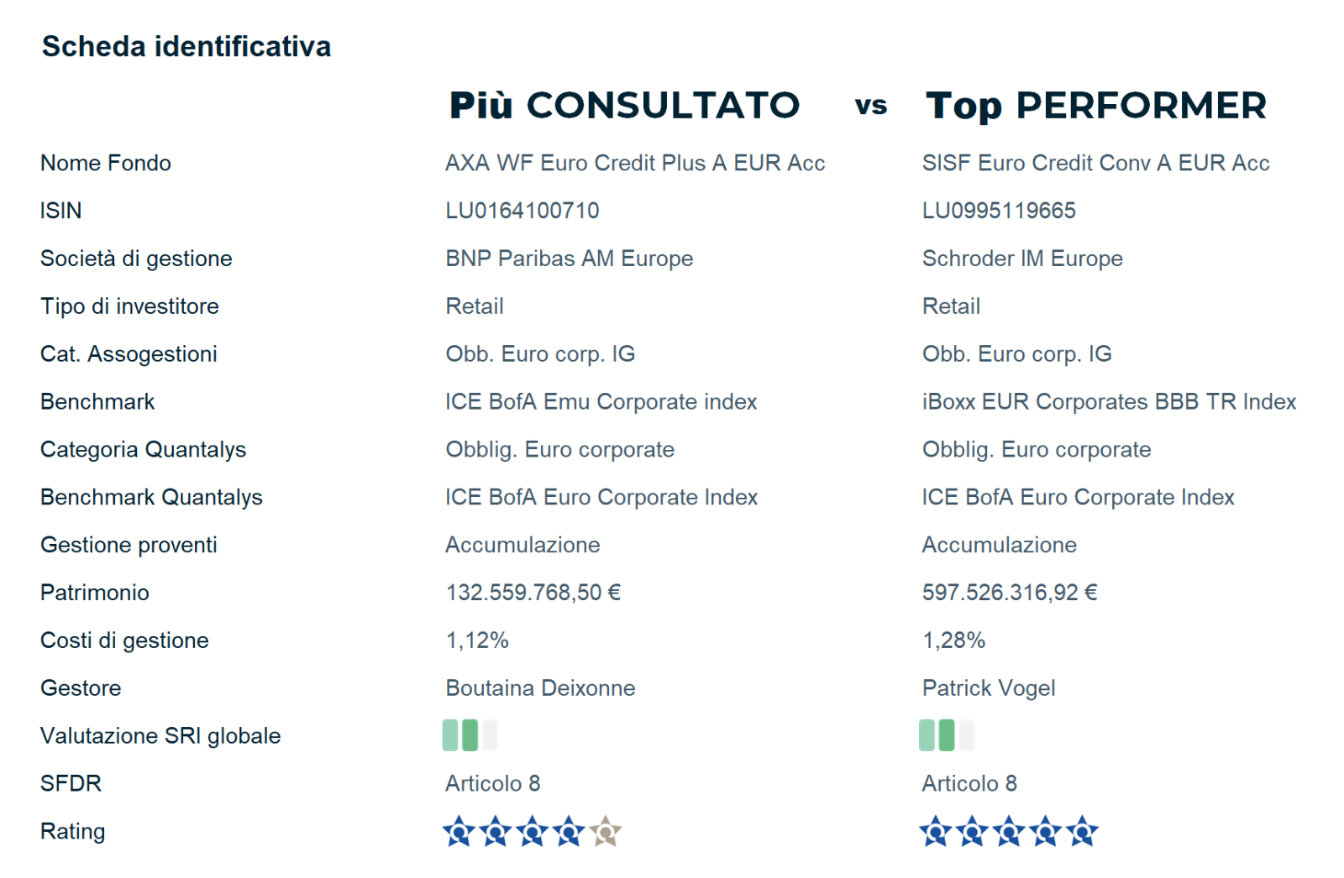Screen dimensions: 1344x878
Task: Click the Top PERFORMER column heading
Action: 1096,107
